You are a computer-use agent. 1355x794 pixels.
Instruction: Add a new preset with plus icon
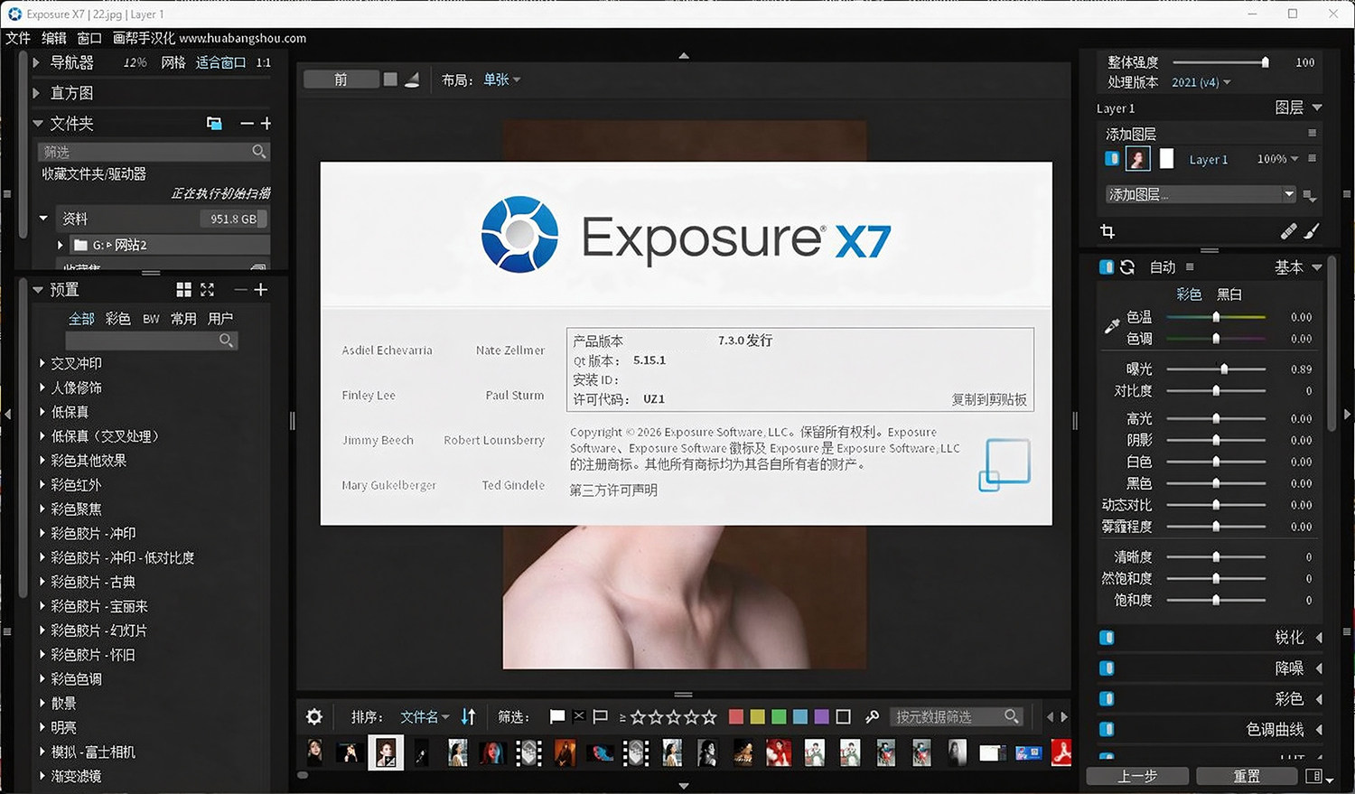(x=260, y=289)
